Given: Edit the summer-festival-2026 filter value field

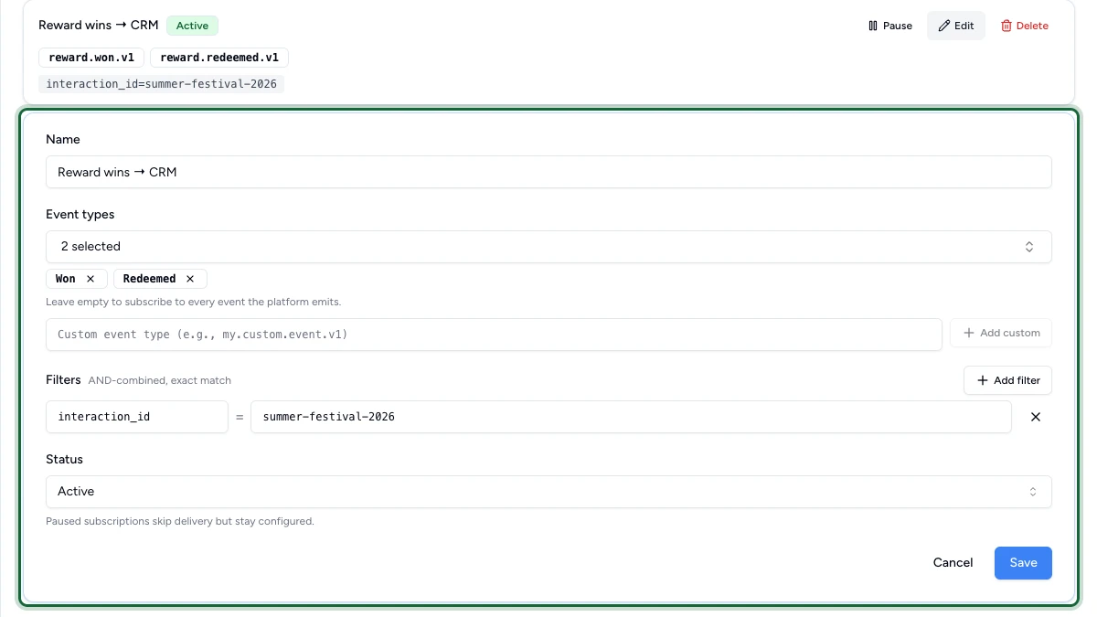Looking at the screenshot, I should pos(631,417).
